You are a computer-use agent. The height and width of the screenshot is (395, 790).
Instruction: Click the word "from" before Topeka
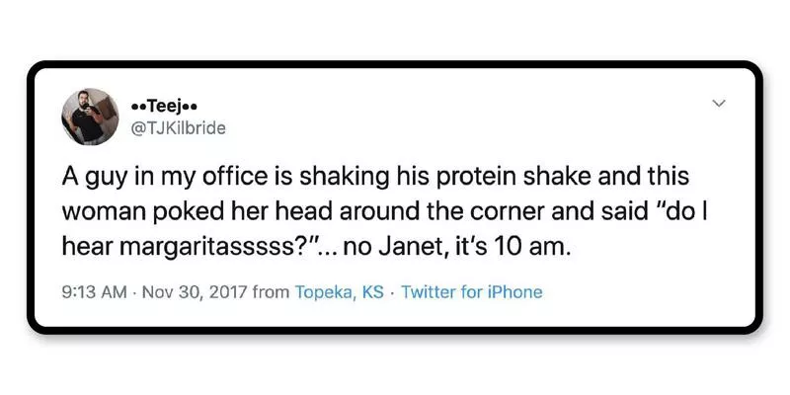pos(272,292)
